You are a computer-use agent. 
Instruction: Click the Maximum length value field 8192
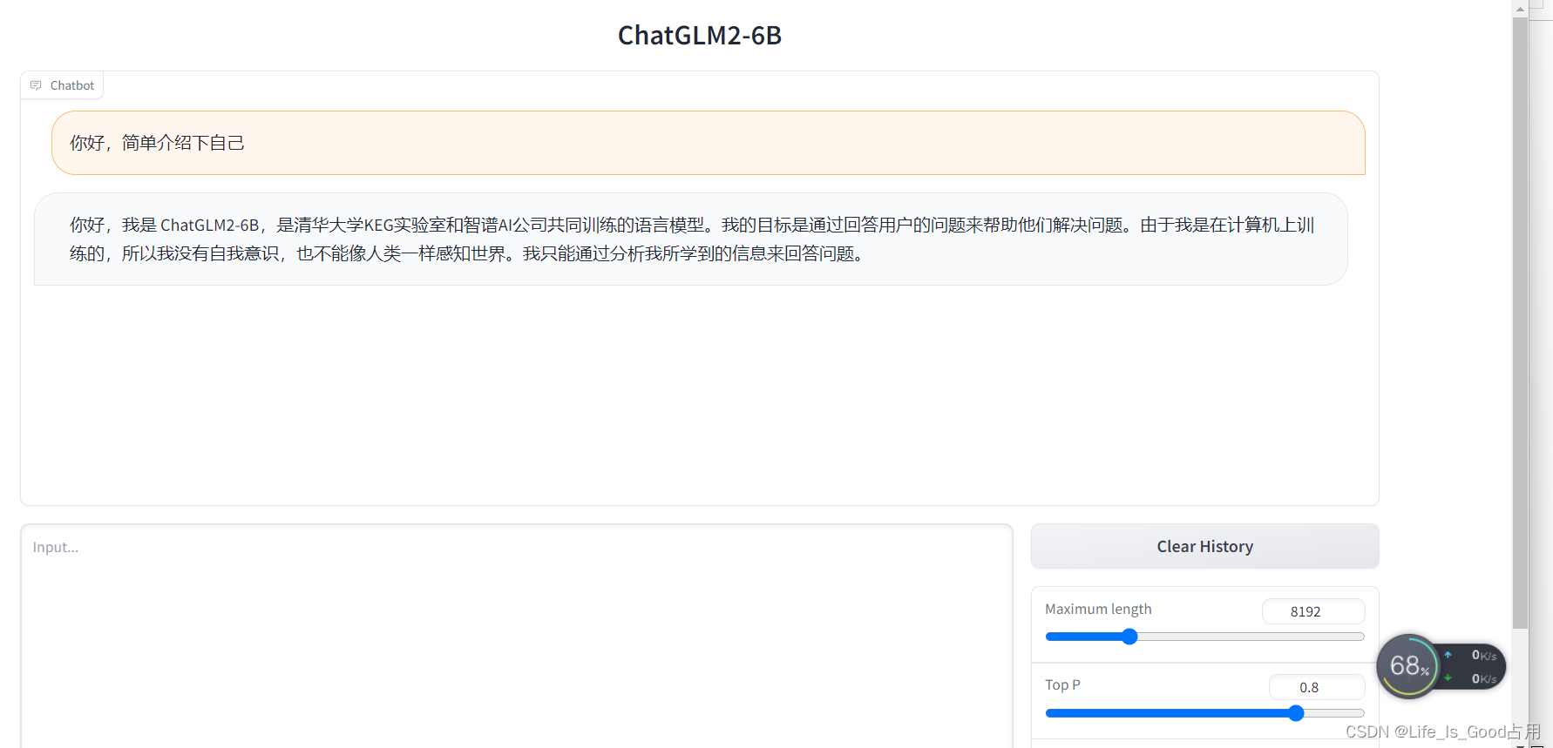[1313, 611]
